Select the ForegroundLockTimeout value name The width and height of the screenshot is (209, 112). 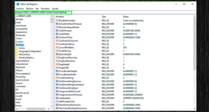tap(70, 95)
